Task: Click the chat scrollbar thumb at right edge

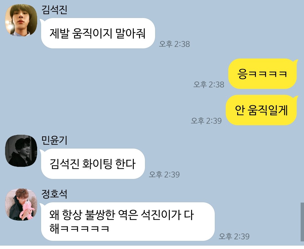Action: click(302, 224)
